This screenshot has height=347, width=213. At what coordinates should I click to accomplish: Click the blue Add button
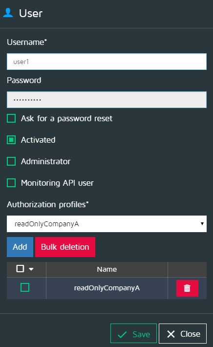click(20, 247)
